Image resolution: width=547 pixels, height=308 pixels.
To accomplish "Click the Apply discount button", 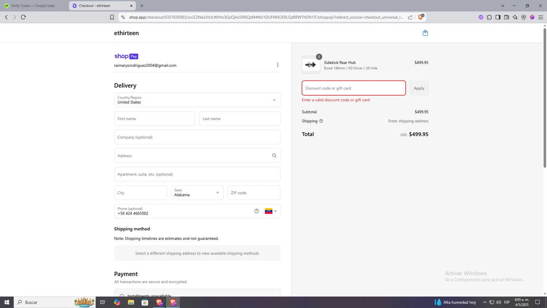I will (x=419, y=88).
